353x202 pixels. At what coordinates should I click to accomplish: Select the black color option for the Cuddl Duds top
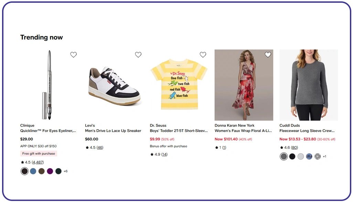[x=292, y=156]
